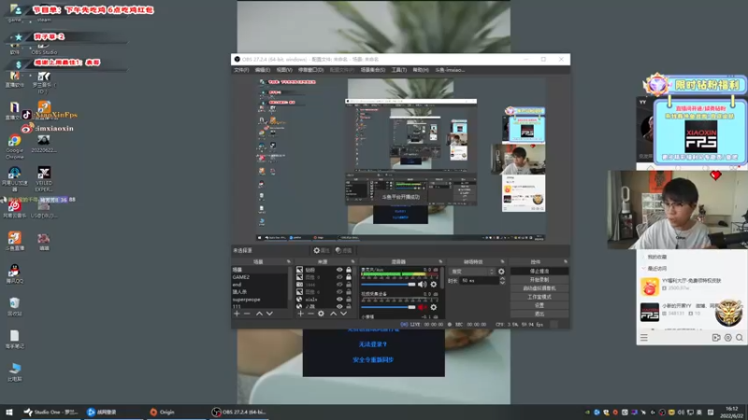Open scene transition type dropdown
Image resolution: width=748 pixels, height=420 pixels.
(x=472, y=272)
